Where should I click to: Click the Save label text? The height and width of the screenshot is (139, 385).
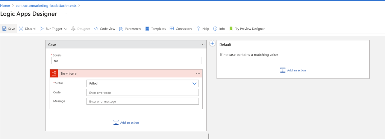click(12, 29)
